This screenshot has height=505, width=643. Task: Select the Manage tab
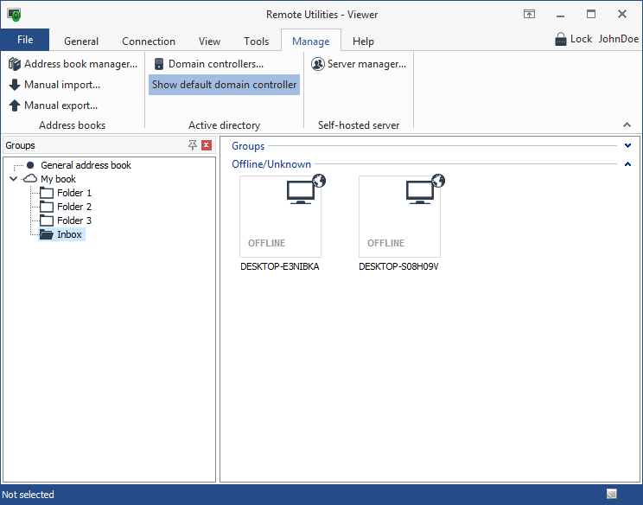[311, 41]
